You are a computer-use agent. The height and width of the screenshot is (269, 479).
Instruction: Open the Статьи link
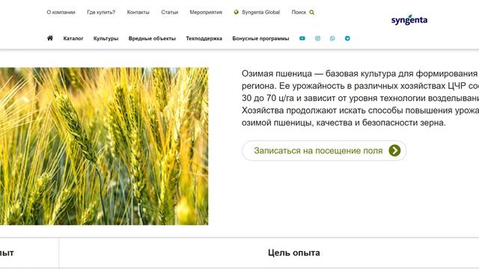click(170, 12)
